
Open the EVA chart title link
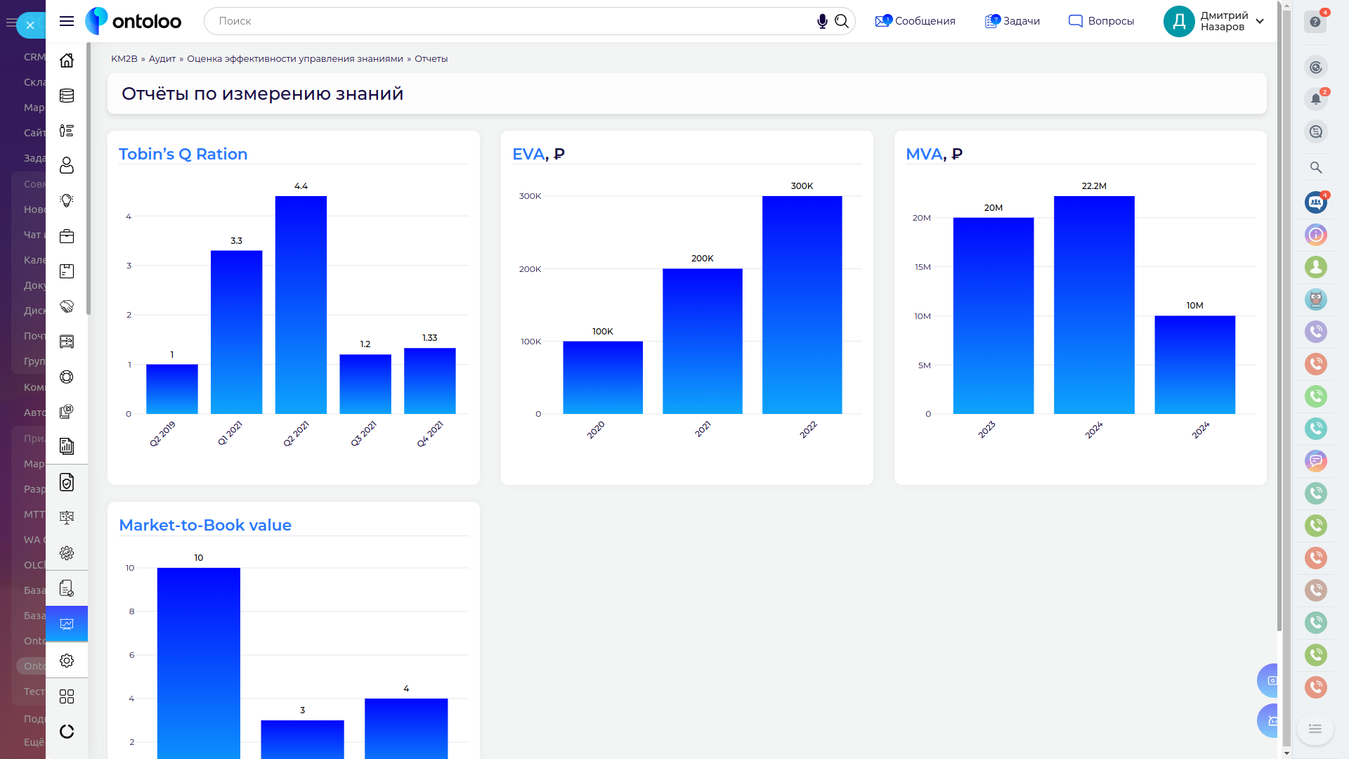click(x=528, y=154)
